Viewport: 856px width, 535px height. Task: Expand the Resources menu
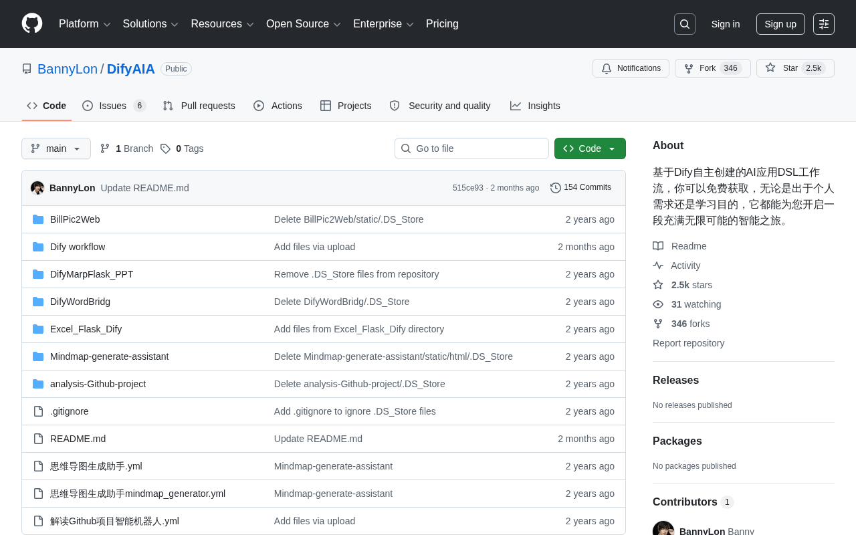[223, 24]
